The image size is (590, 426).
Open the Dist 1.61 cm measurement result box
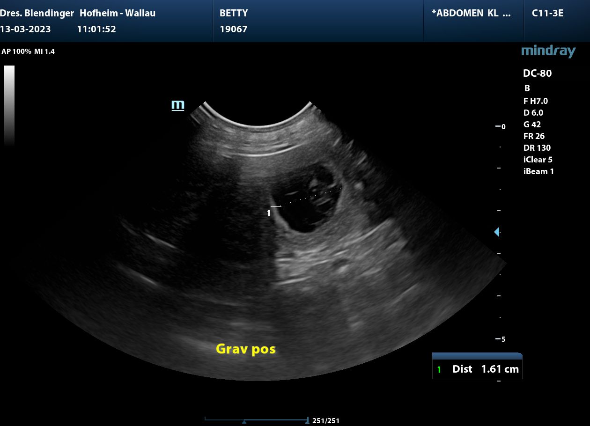(x=477, y=369)
